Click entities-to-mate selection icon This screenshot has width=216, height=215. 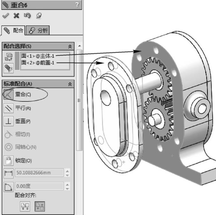tap(9, 57)
